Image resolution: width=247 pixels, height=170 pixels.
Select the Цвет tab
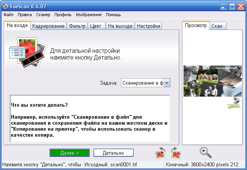tap(96, 26)
